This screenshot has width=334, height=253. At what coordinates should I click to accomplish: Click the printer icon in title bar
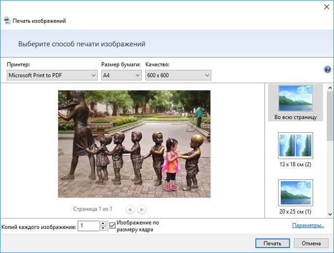[x=7, y=21]
